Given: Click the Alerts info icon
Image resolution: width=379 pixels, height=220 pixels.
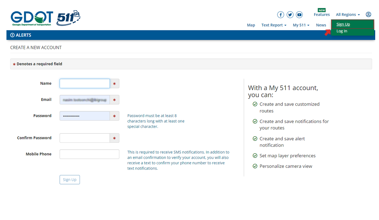Looking at the screenshot, I should [x=13, y=35].
